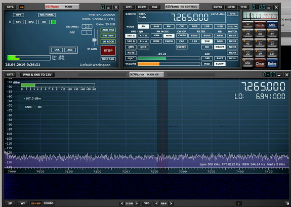Click the MCTR button
The width and height of the screenshot is (291, 207).
coord(231,7)
